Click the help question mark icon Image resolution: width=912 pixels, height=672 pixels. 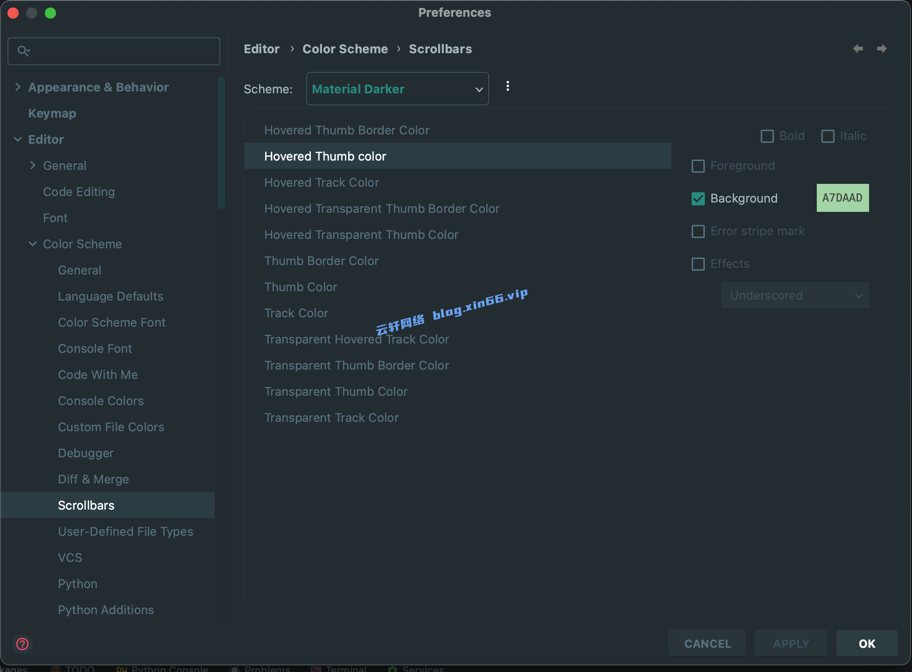coord(22,644)
